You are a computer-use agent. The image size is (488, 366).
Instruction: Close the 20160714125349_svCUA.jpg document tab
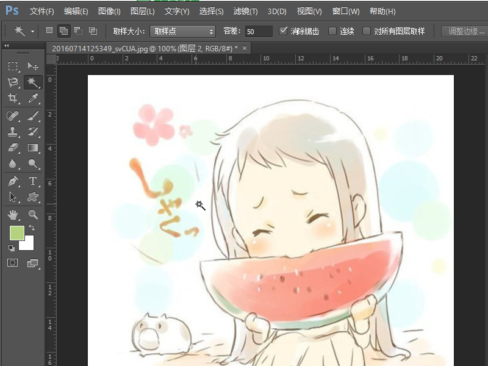pos(245,48)
